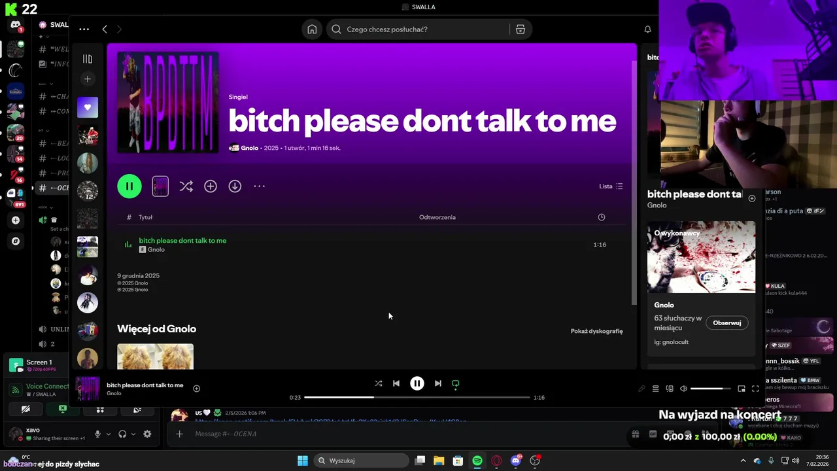Screen dimensions: 837x471
Task: Open Spotify from Windows taskbar
Action: click(477, 461)
